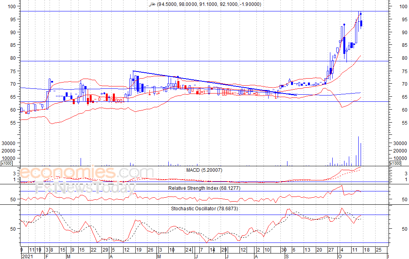Click the FxNewsToday watermark text

pyautogui.click(x=86, y=187)
